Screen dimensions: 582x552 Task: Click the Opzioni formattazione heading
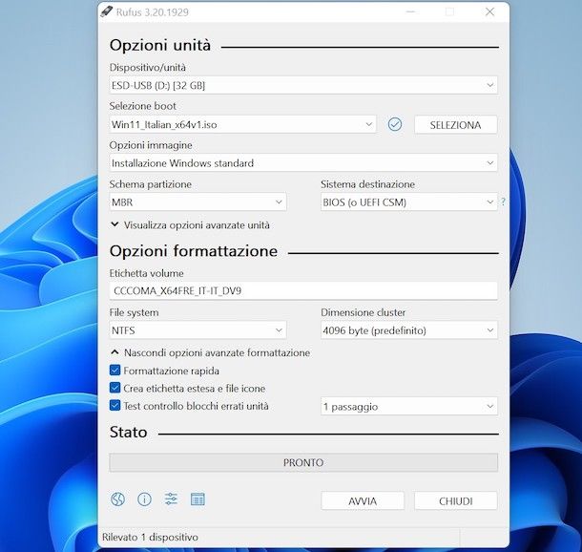coord(194,251)
